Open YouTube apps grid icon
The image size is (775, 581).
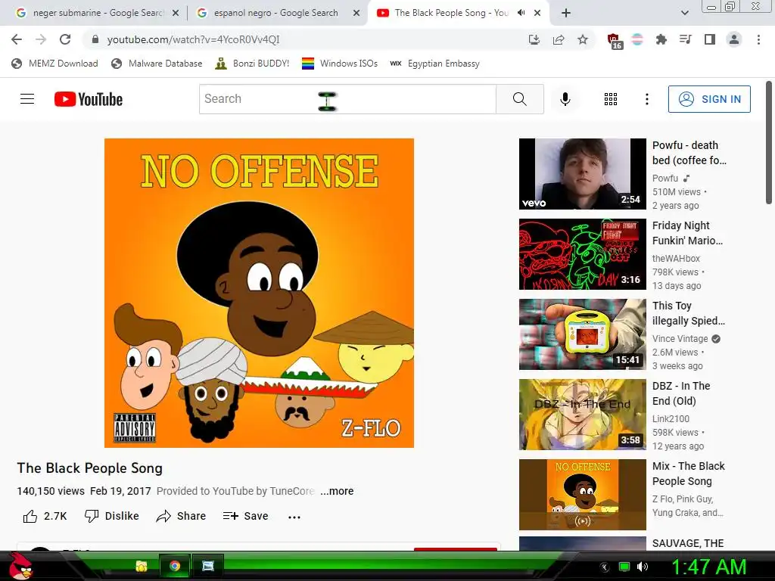coord(611,99)
